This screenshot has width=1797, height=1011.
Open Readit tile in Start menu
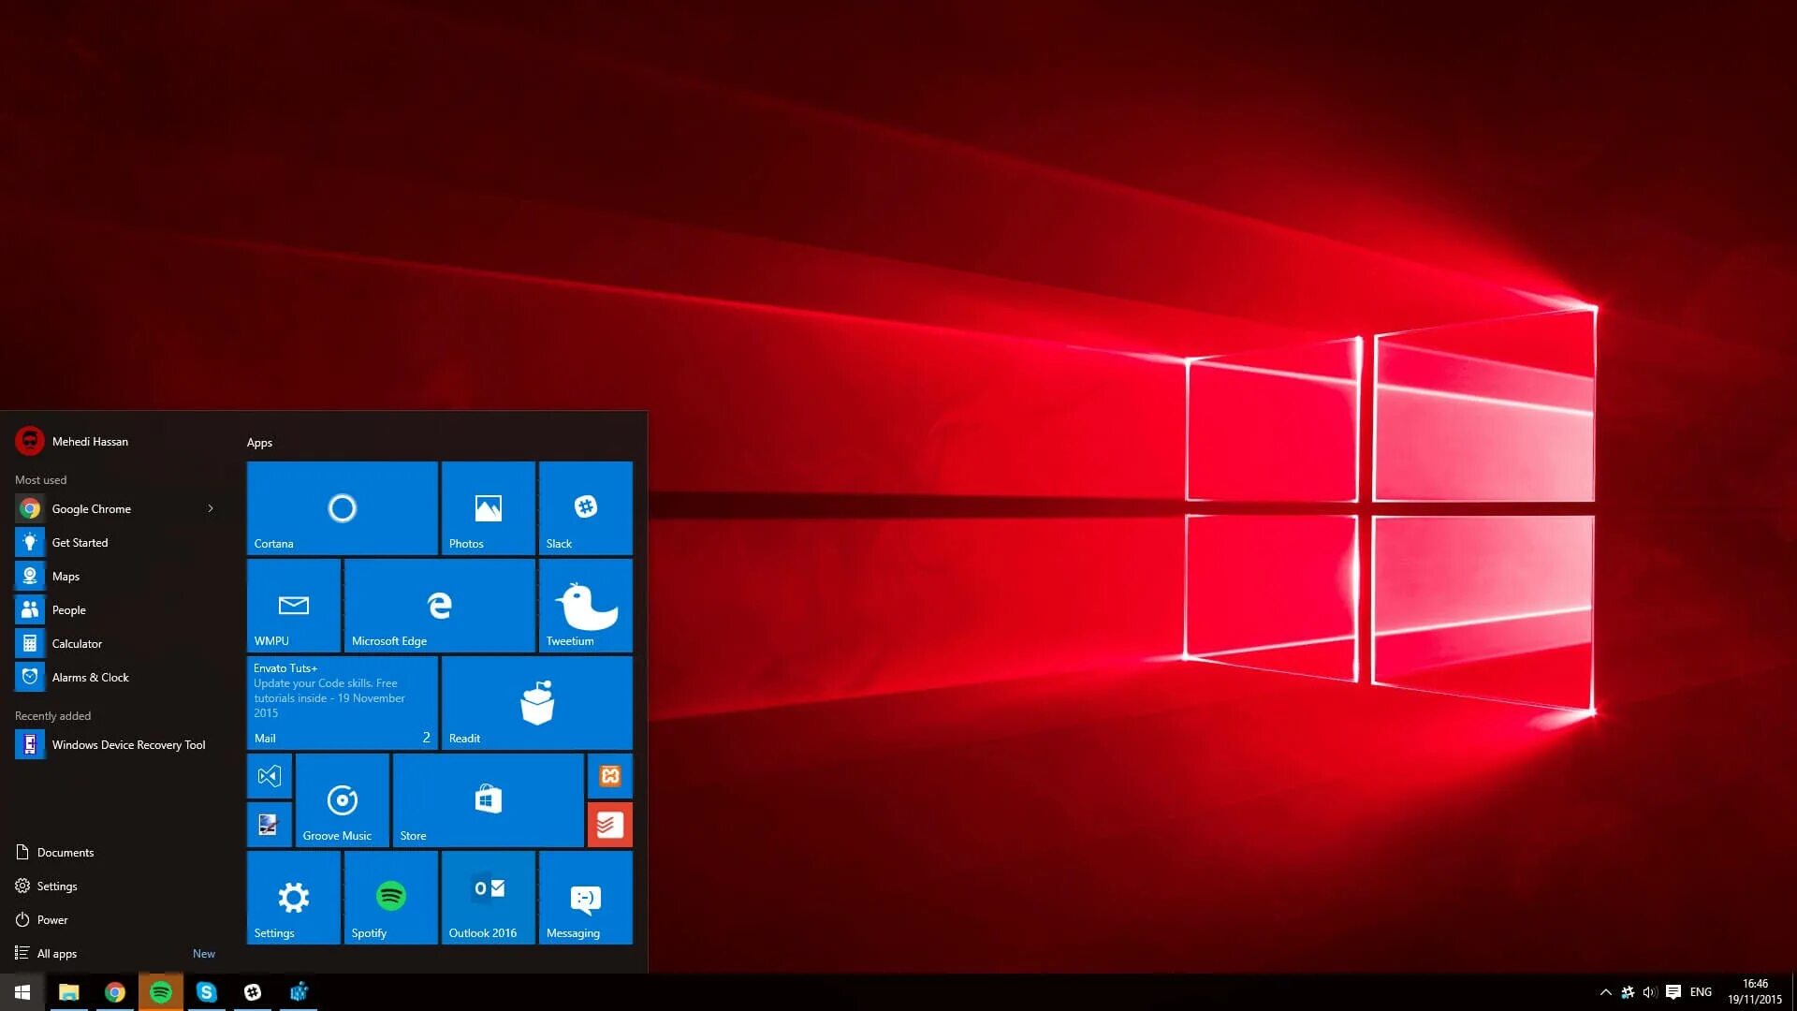(x=537, y=702)
